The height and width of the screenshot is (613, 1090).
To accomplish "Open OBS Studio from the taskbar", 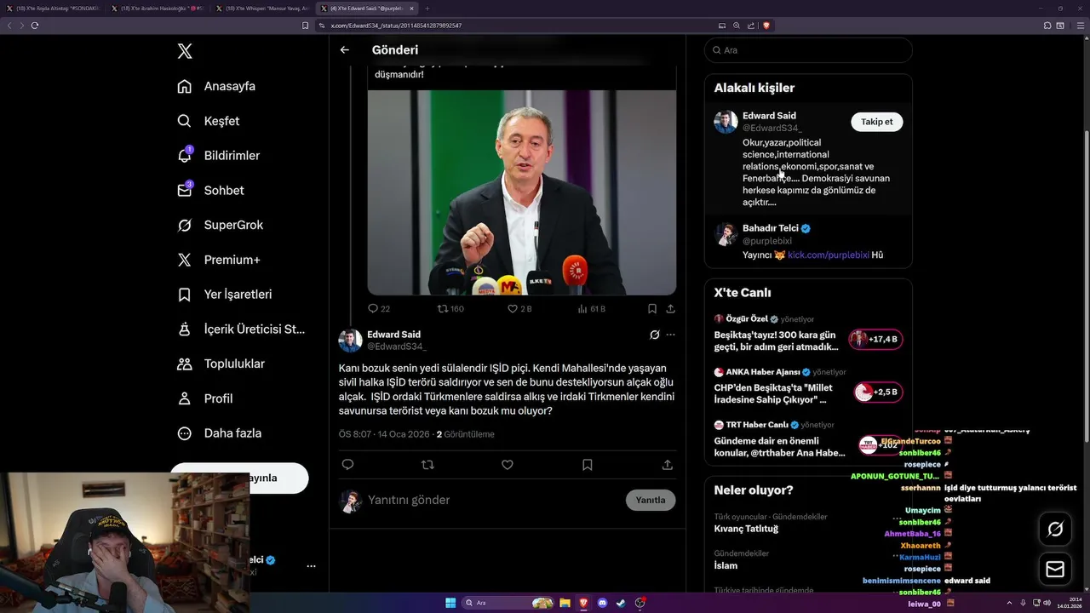I will tap(640, 603).
